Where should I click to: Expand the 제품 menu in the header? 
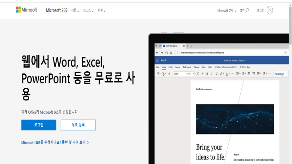pyautogui.click(x=75, y=10)
